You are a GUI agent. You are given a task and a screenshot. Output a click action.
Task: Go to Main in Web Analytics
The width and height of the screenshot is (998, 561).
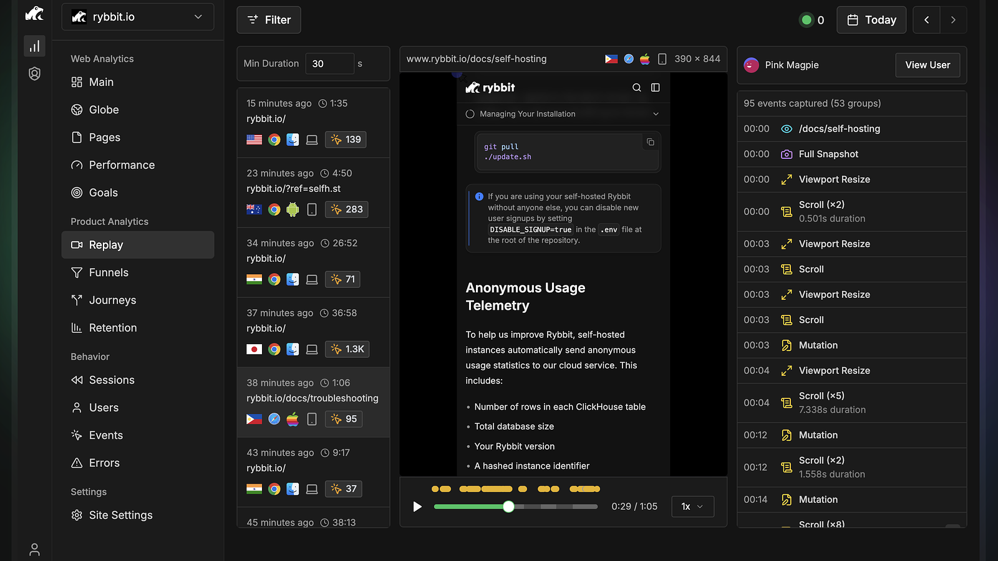(x=138, y=82)
